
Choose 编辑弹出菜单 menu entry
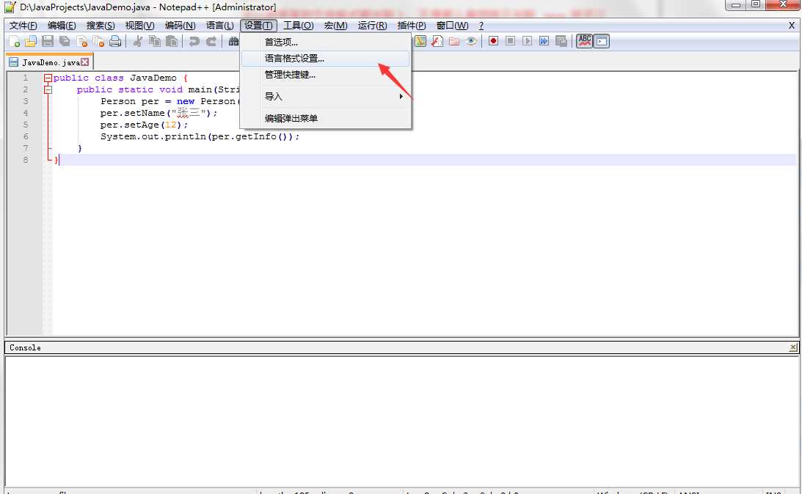[x=325, y=118]
